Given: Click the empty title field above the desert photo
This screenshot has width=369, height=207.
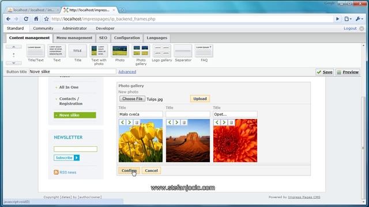Looking at the screenshot, I should pyautogui.click(x=188, y=114).
